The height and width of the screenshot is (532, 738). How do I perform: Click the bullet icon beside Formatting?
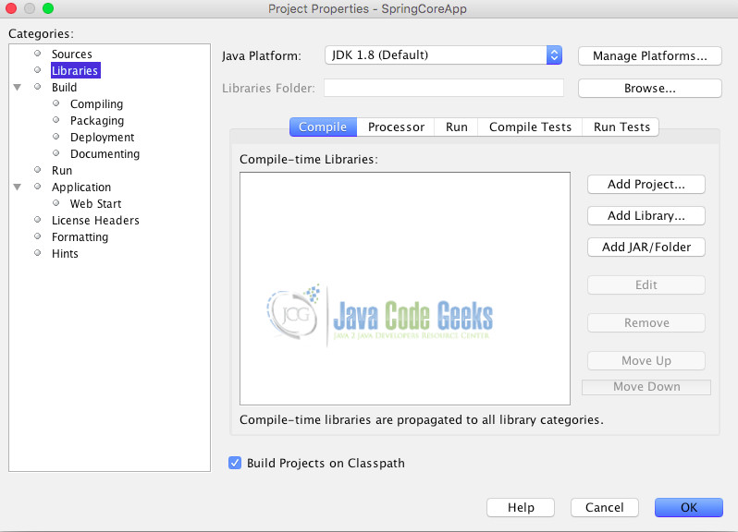point(38,236)
